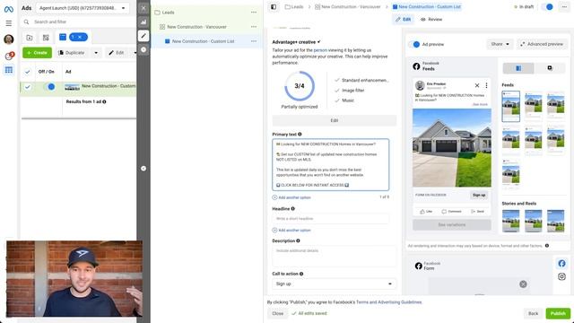Open the charts view icon in dark strip
Viewport: 574px width, 323px height.
[143, 22]
